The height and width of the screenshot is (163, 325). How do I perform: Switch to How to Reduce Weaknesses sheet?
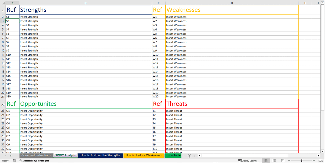tap(144, 155)
